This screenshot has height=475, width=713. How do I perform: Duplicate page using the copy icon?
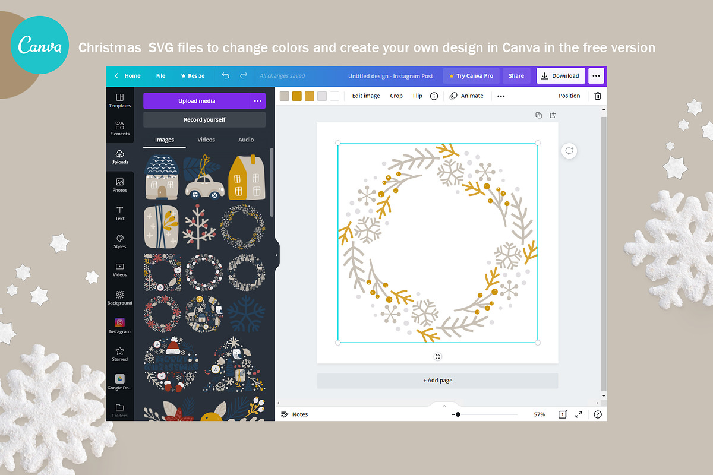tap(538, 115)
